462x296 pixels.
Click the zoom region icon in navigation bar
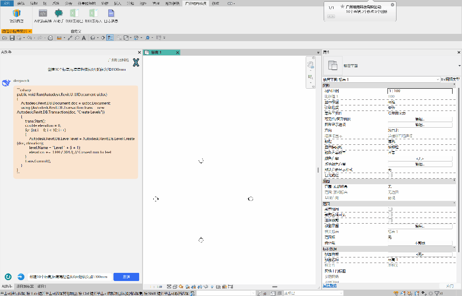[310, 77]
